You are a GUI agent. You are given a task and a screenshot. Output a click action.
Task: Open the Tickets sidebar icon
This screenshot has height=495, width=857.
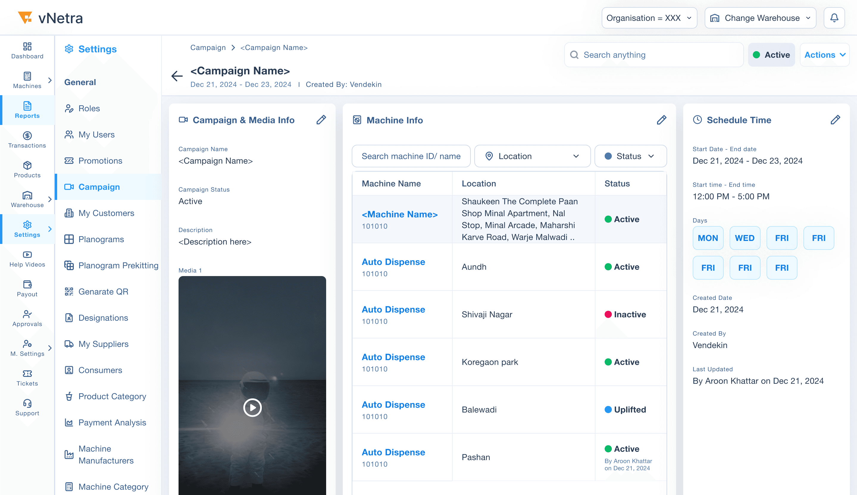tap(27, 378)
